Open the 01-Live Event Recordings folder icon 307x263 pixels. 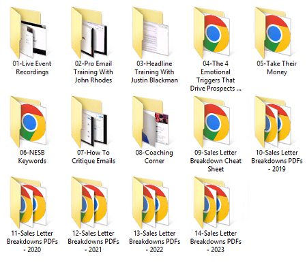29,33
